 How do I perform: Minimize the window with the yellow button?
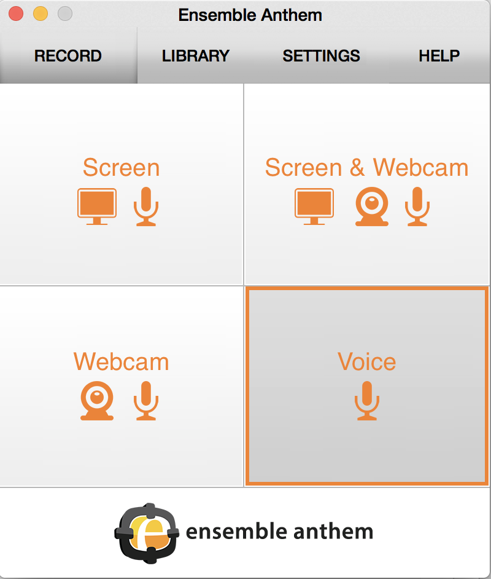tap(41, 14)
